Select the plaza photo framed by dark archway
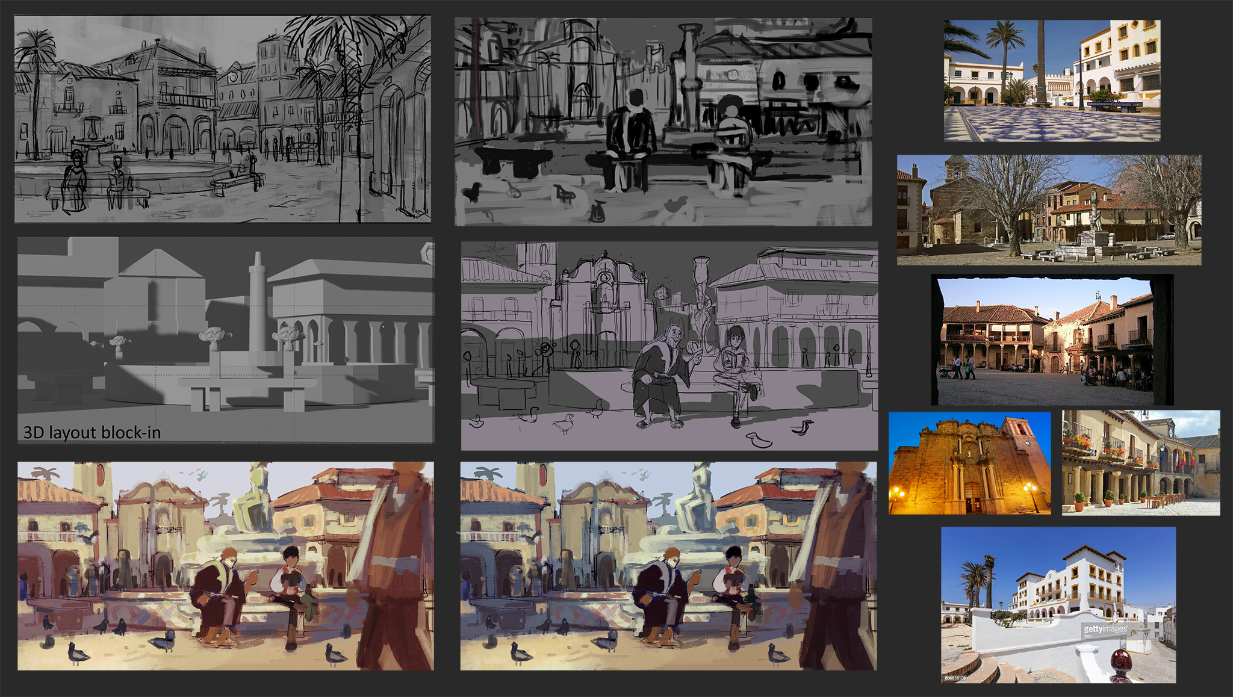The height and width of the screenshot is (697, 1233). pyautogui.click(x=1052, y=340)
